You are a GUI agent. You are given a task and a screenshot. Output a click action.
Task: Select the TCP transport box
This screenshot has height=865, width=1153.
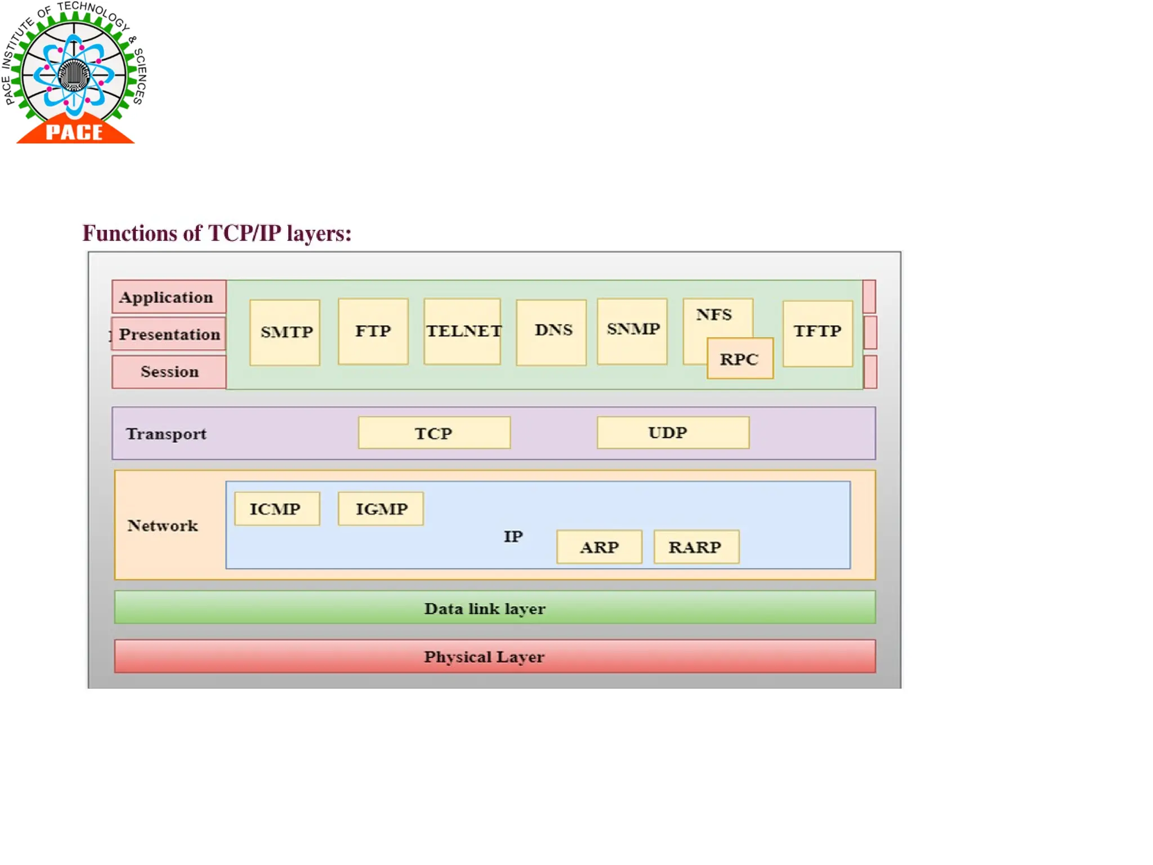point(434,432)
